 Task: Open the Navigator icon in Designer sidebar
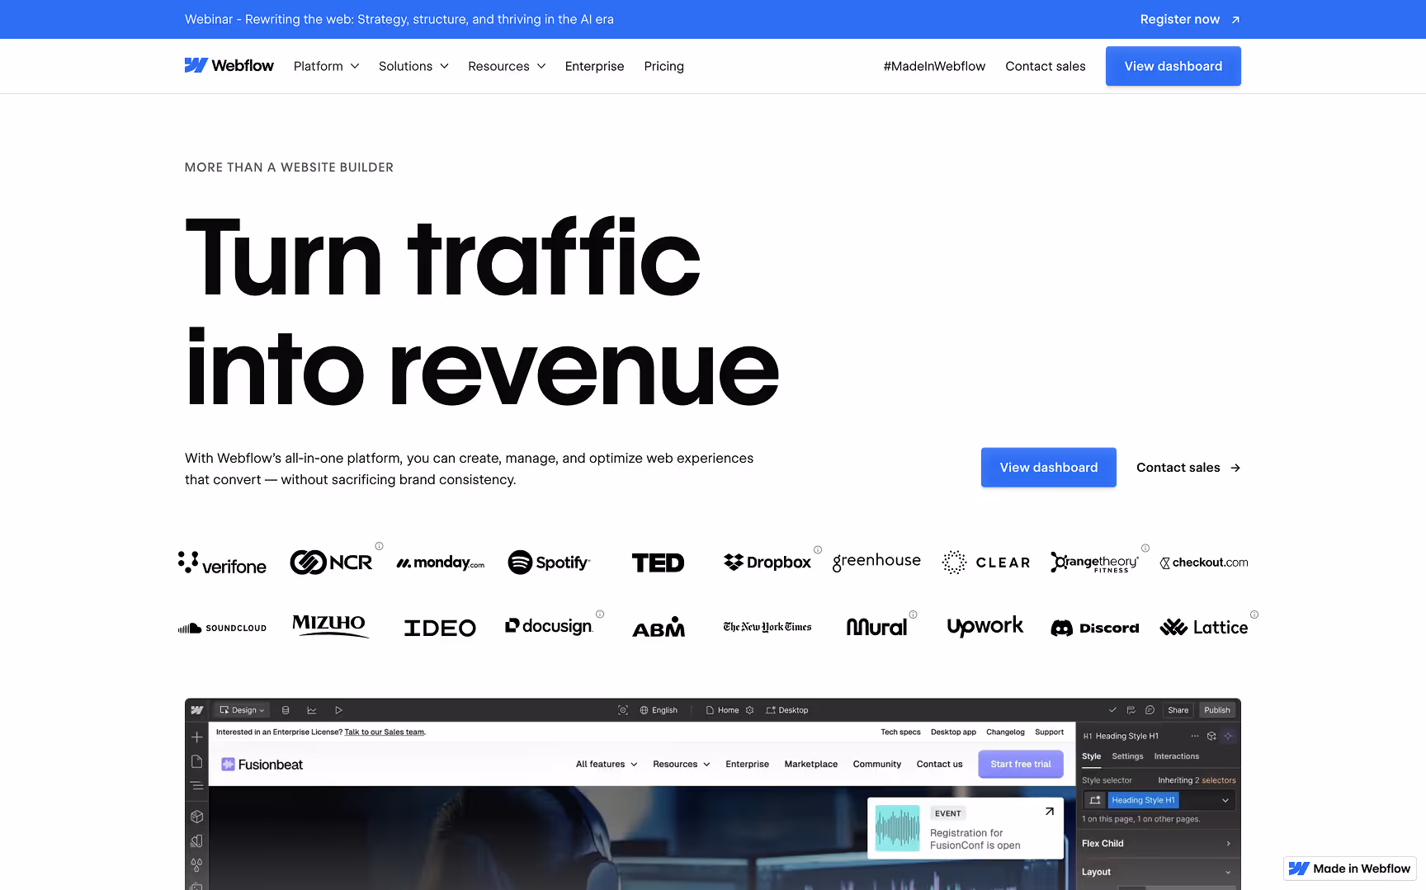(196, 786)
